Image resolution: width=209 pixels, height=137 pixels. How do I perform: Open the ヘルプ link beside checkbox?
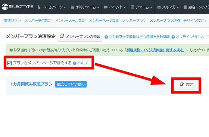pos(80,63)
